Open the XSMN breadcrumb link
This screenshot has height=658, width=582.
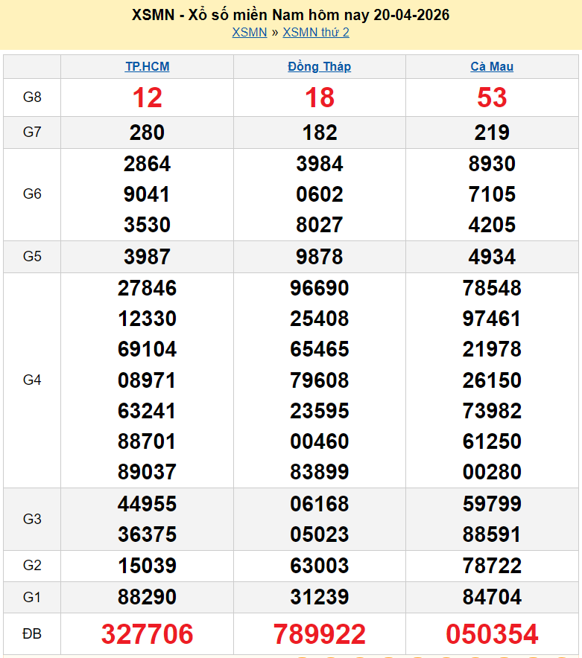(x=249, y=32)
